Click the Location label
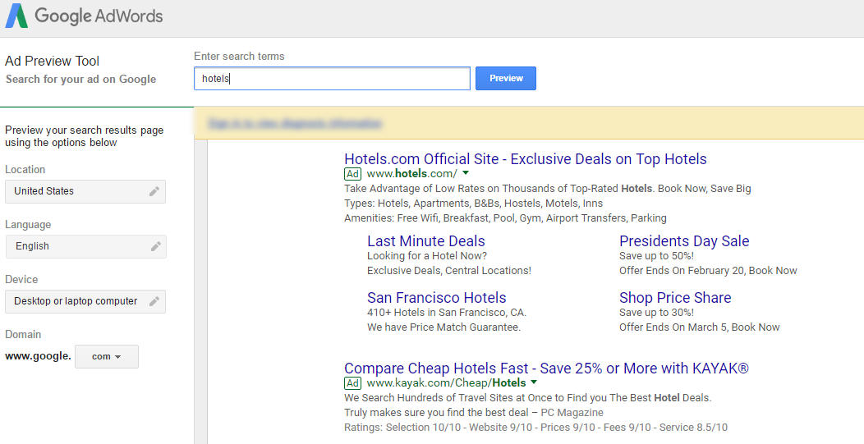The image size is (864, 444). point(25,170)
